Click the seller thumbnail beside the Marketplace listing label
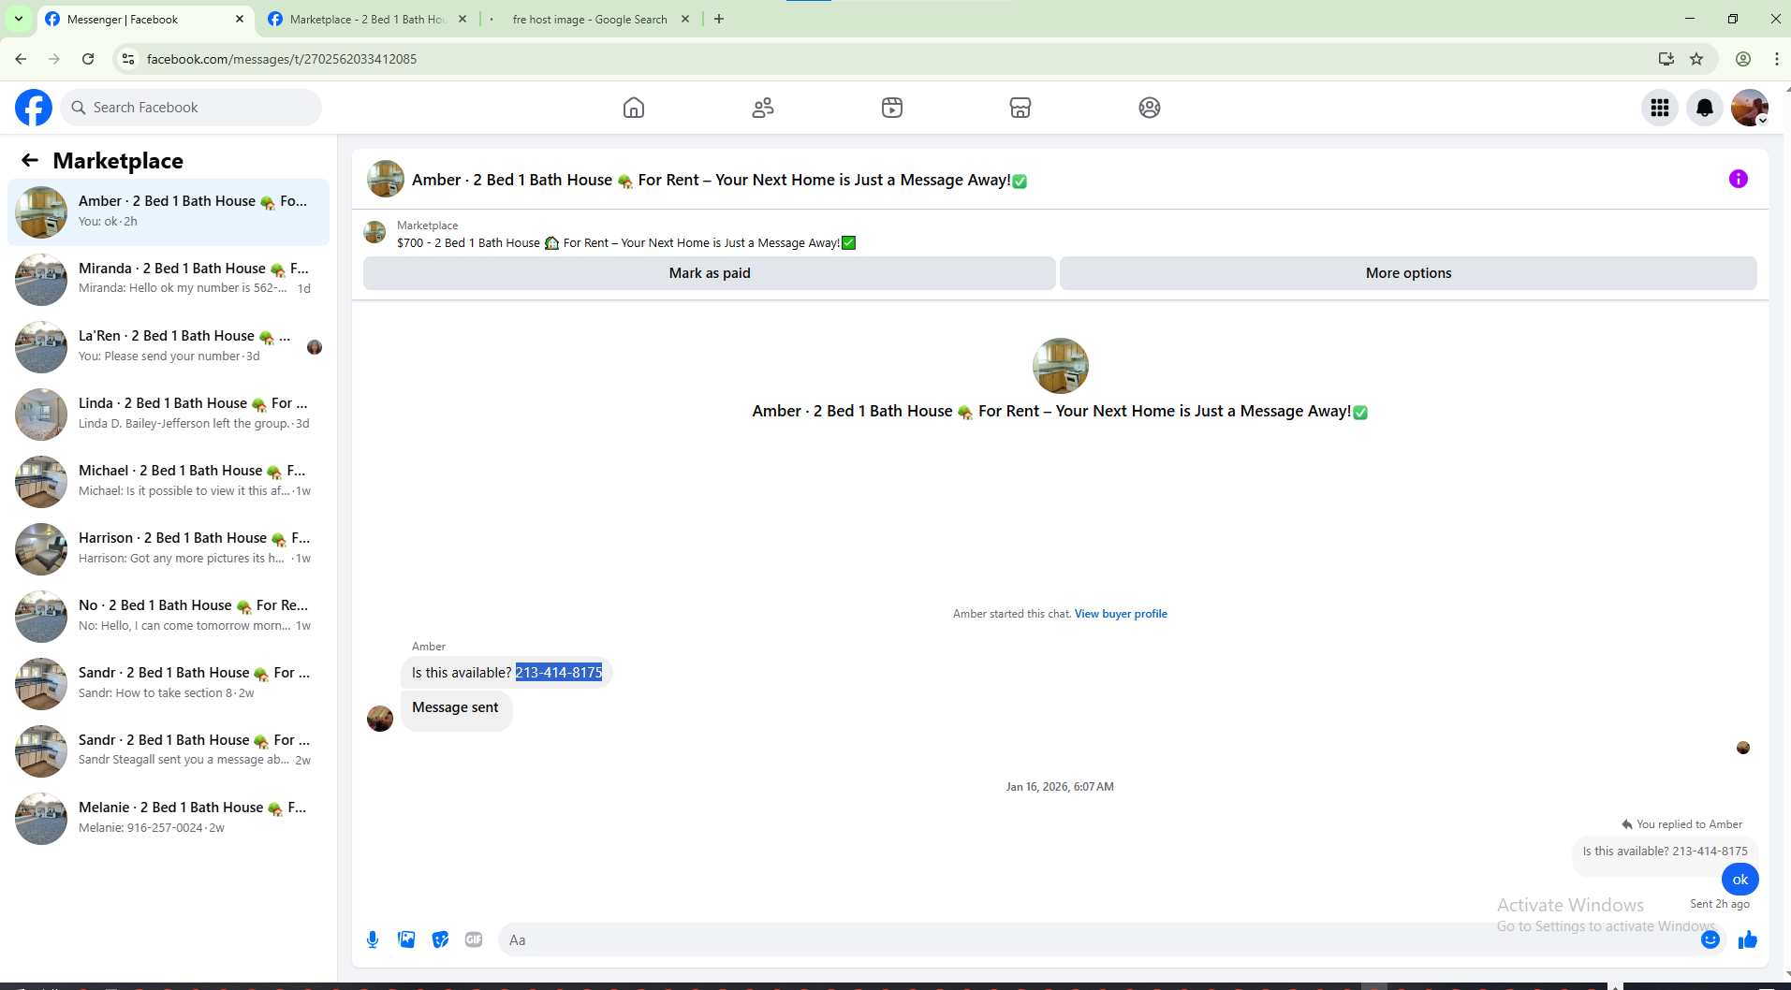The height and width of the screenshot is (990, 1791). (374, 232)
